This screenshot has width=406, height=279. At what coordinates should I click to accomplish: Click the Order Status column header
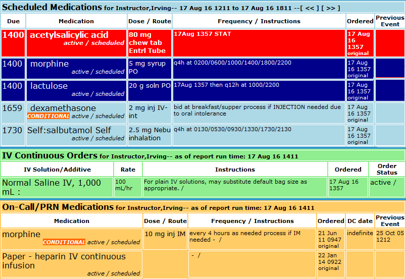click(x=387, y=169)
